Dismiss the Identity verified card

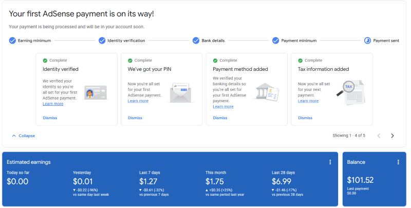click(50, 118)
